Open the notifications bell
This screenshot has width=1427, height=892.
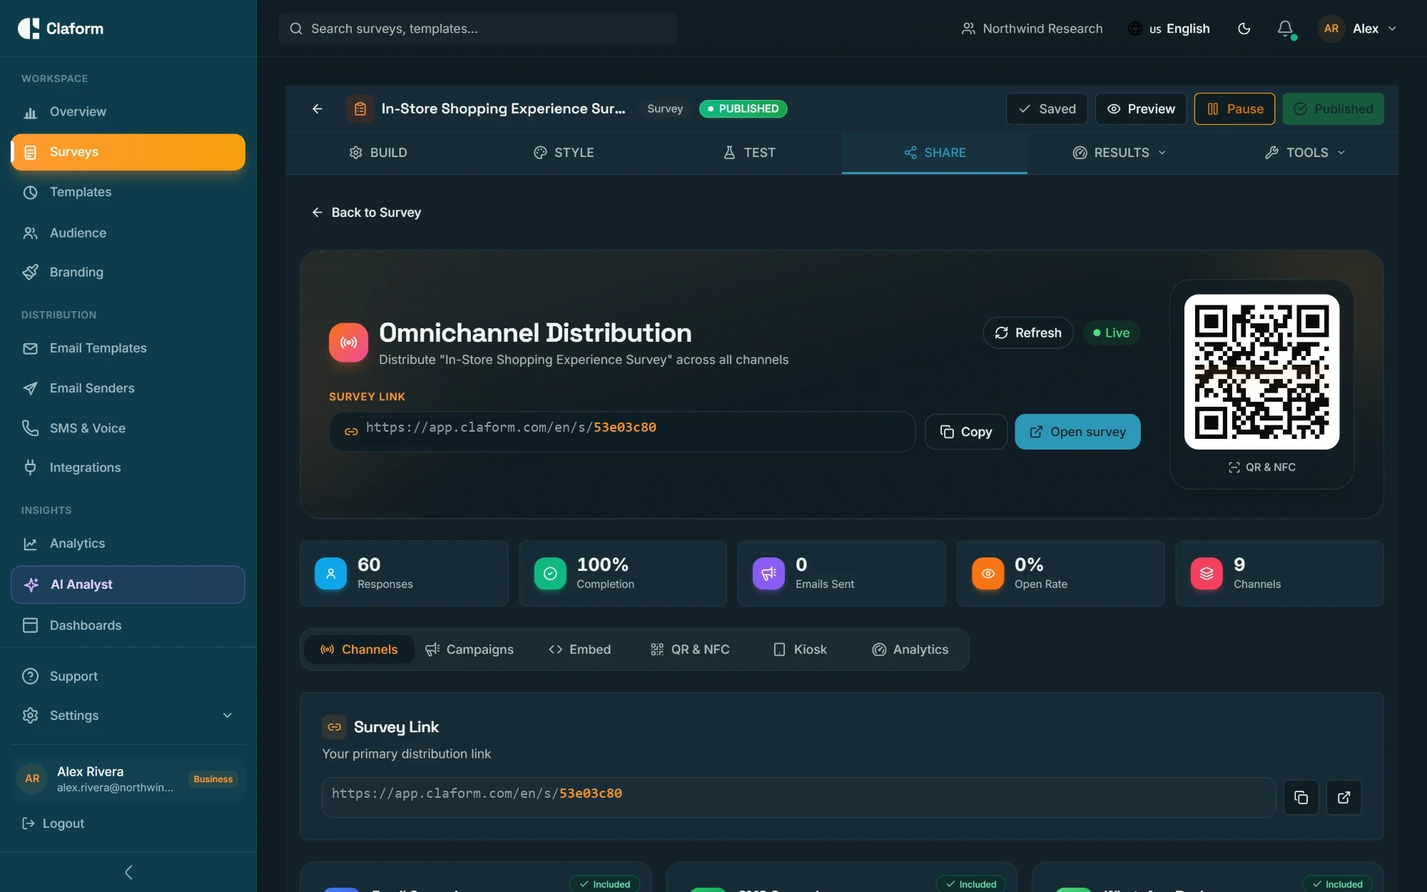(x=1285, y=29)
